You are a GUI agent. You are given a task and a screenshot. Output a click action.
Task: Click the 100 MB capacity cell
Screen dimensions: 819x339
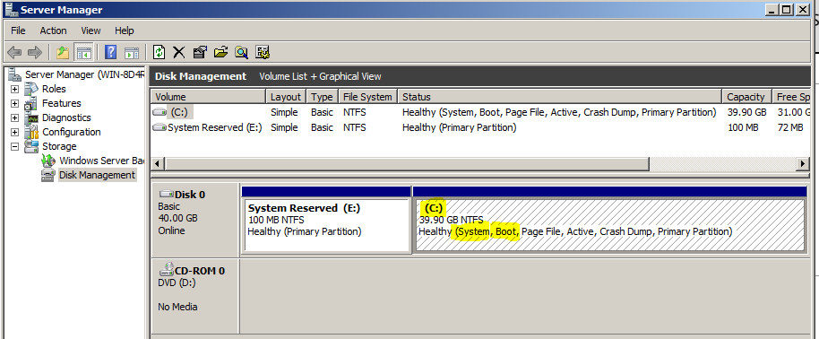click(742, 127)
